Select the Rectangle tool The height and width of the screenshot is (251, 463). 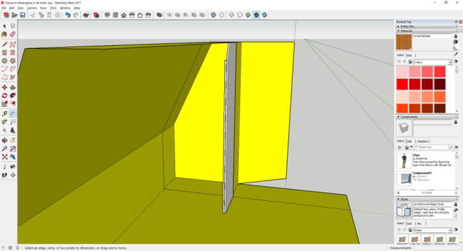tap(5, 53)
